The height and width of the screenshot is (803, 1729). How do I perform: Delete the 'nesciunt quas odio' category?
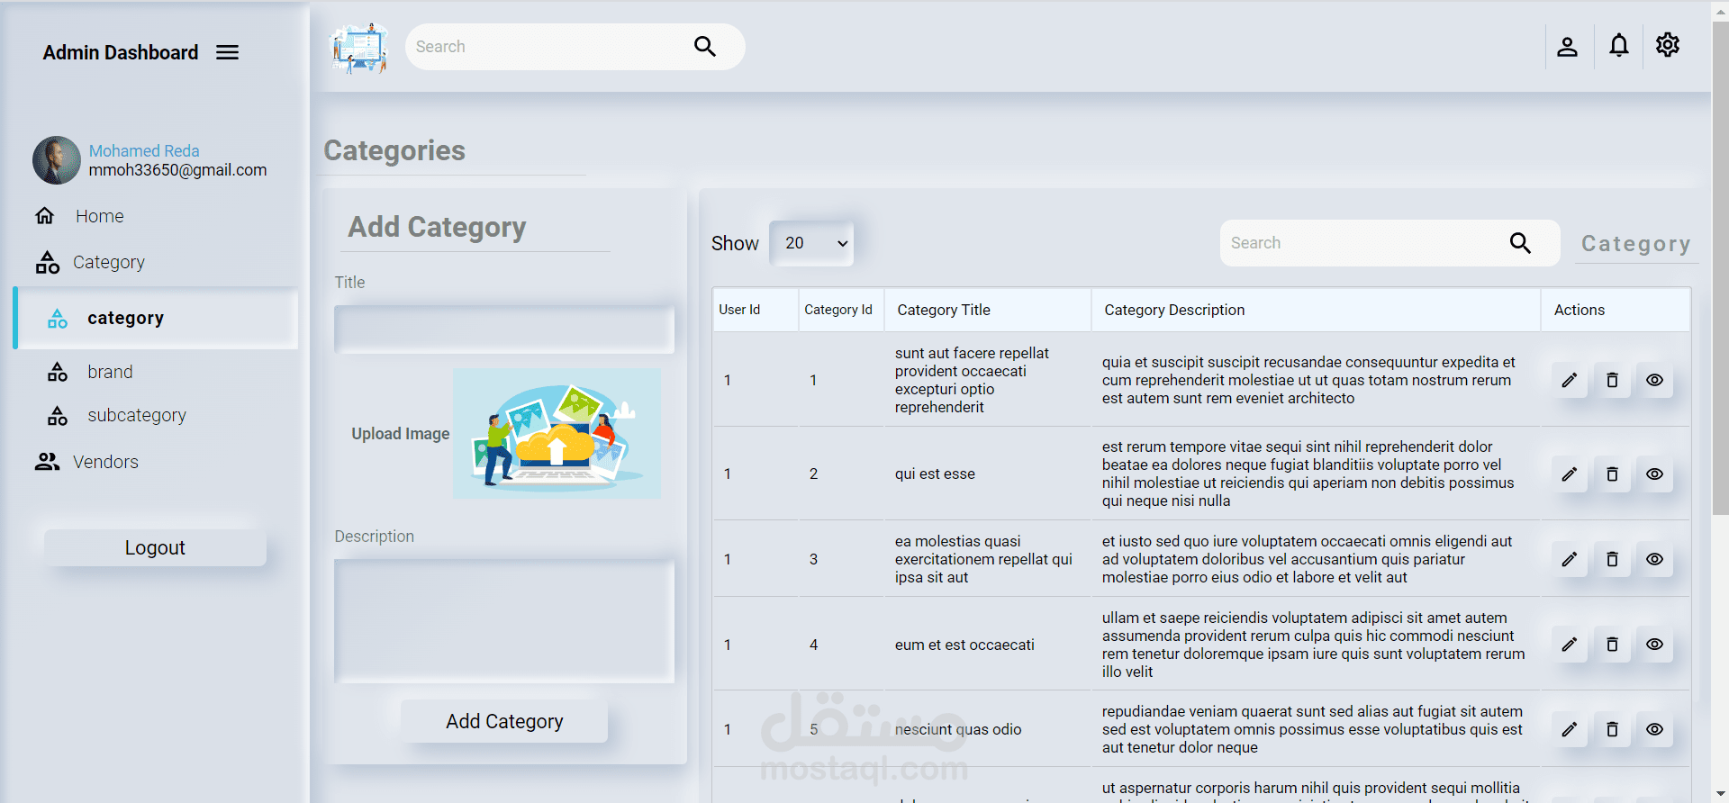click(1613, 729)
